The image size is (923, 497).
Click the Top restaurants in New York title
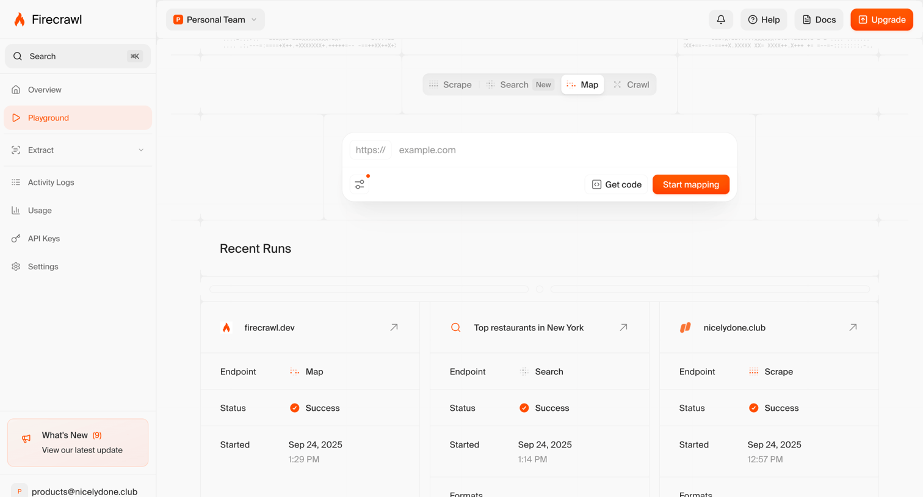pos(529,328)
